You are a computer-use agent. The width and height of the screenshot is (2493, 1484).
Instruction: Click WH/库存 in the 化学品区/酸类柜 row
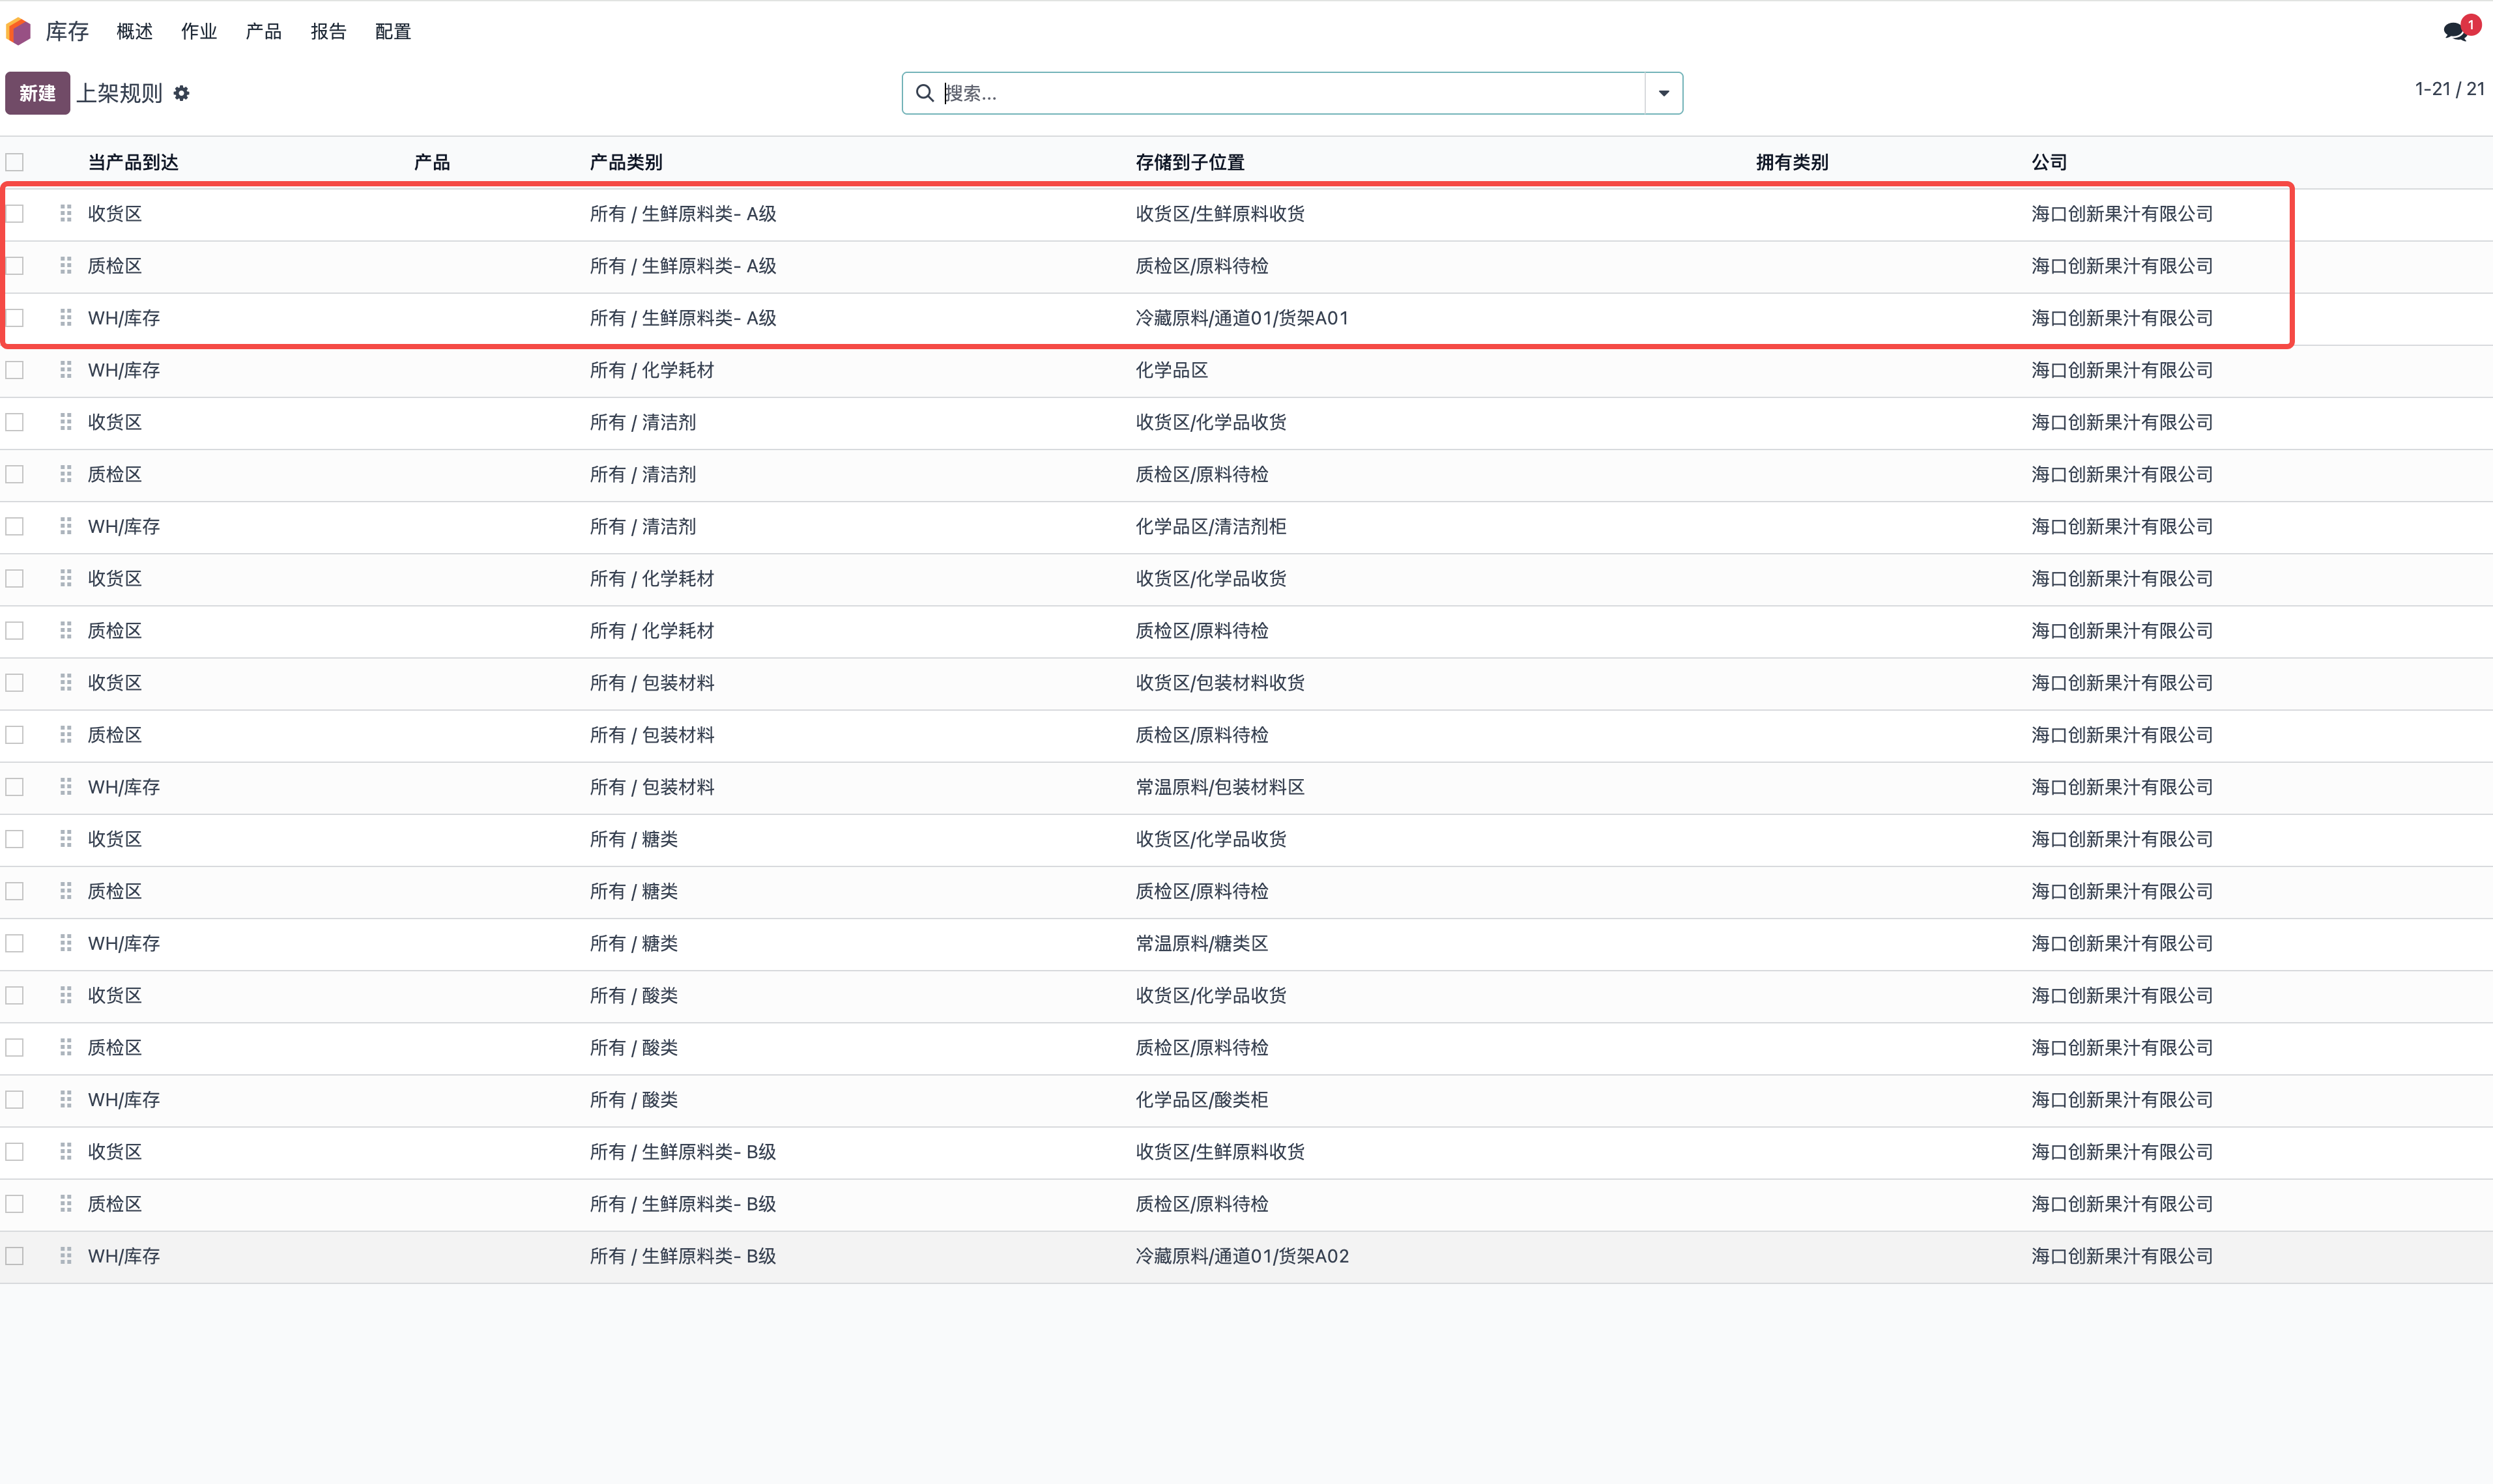[124, 1099]
